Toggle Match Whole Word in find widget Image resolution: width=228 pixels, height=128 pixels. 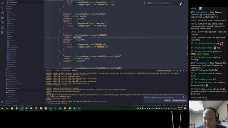point(166,3)
